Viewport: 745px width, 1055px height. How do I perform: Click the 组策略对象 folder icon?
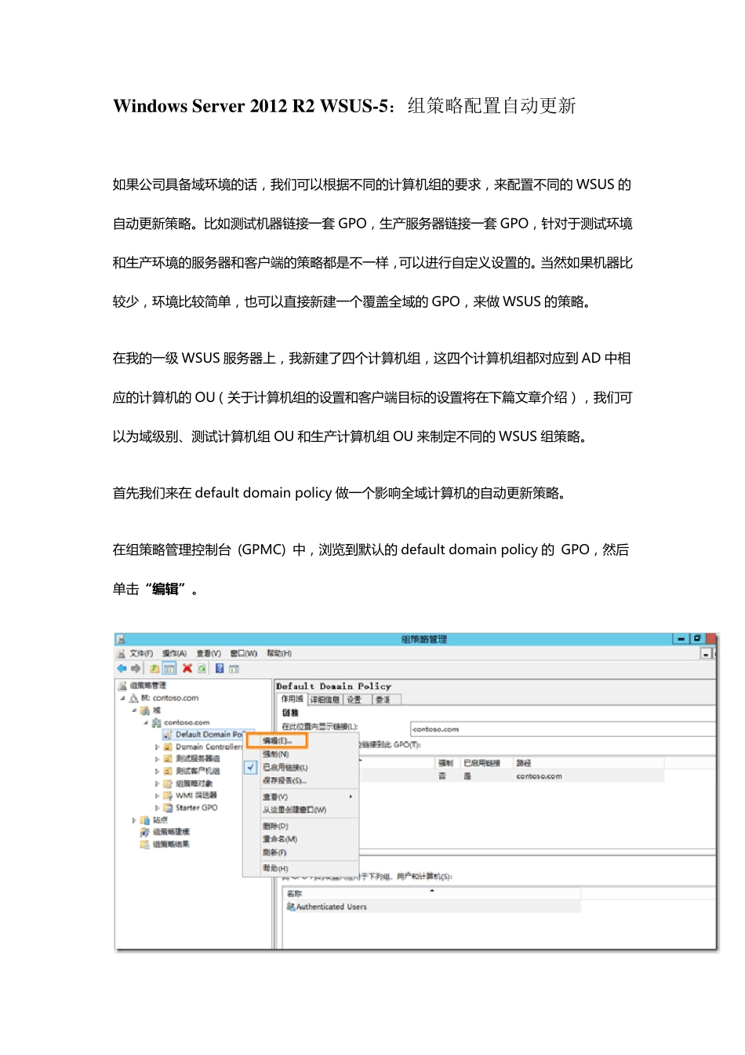click(x=168, y=783)
